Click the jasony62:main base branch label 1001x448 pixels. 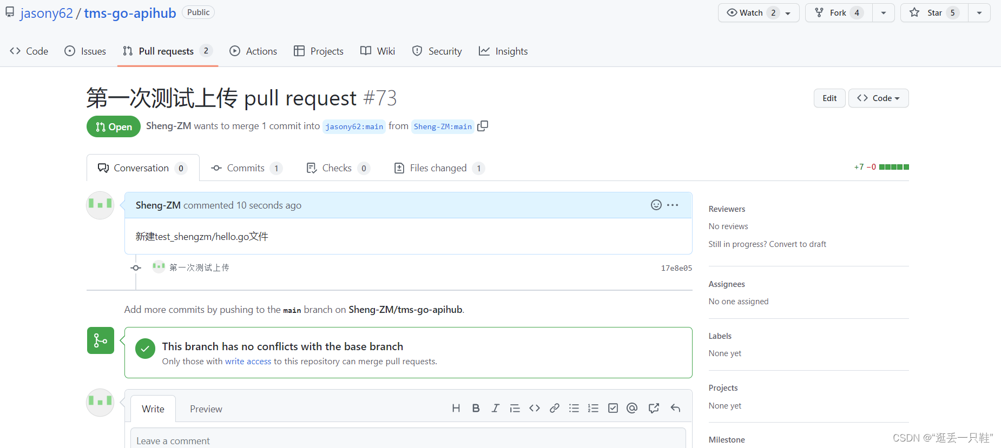click(354, 126)
